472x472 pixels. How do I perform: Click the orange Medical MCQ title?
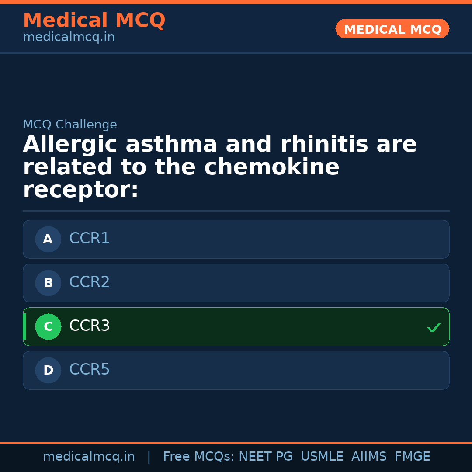94,21
